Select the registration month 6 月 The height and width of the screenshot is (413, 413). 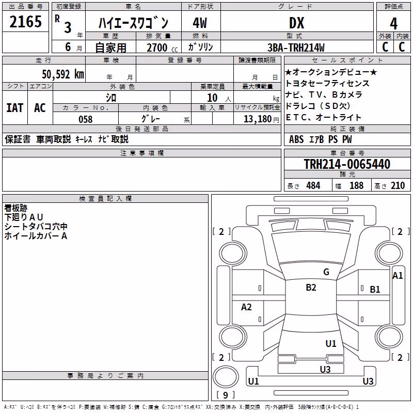click(73, 47)
